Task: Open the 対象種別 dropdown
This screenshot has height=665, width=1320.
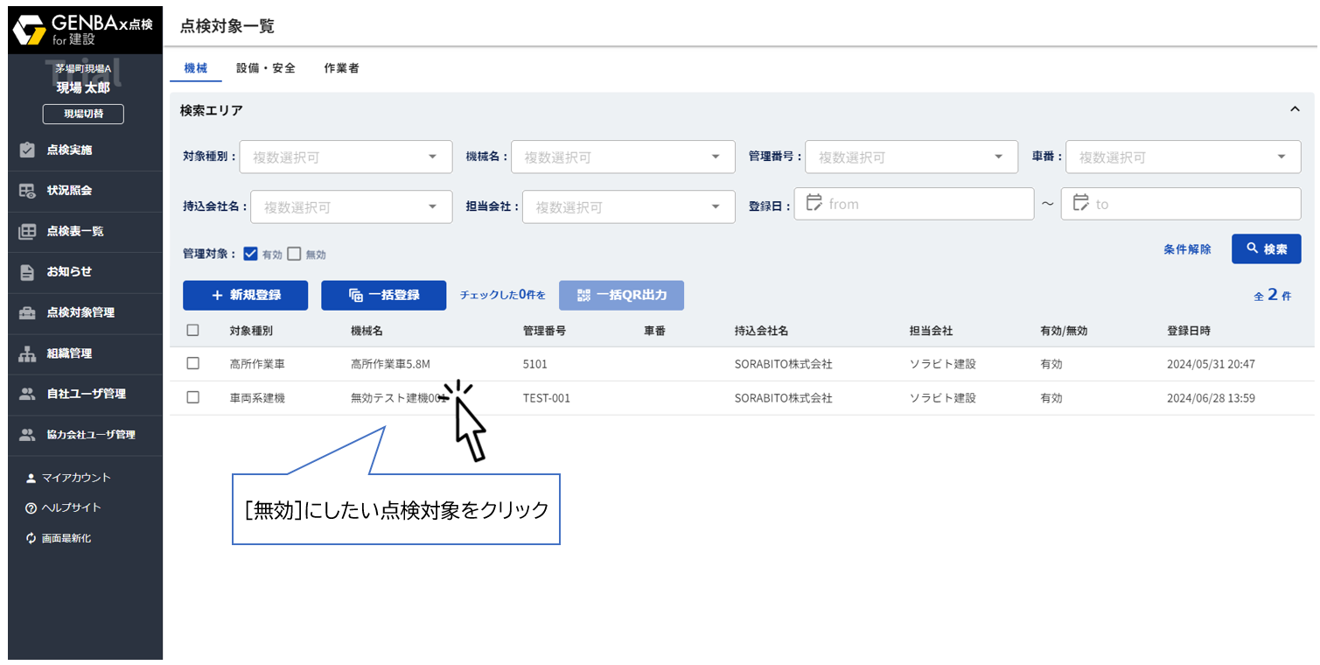Action: point(346,157)
